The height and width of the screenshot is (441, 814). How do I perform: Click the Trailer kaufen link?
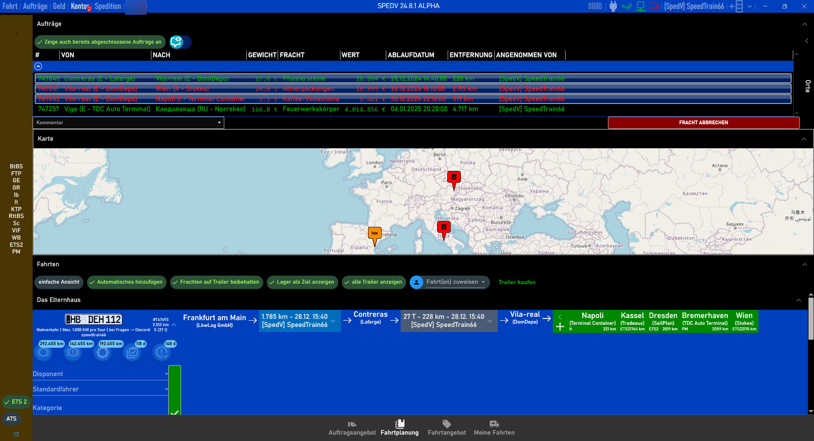click(517, 282)
